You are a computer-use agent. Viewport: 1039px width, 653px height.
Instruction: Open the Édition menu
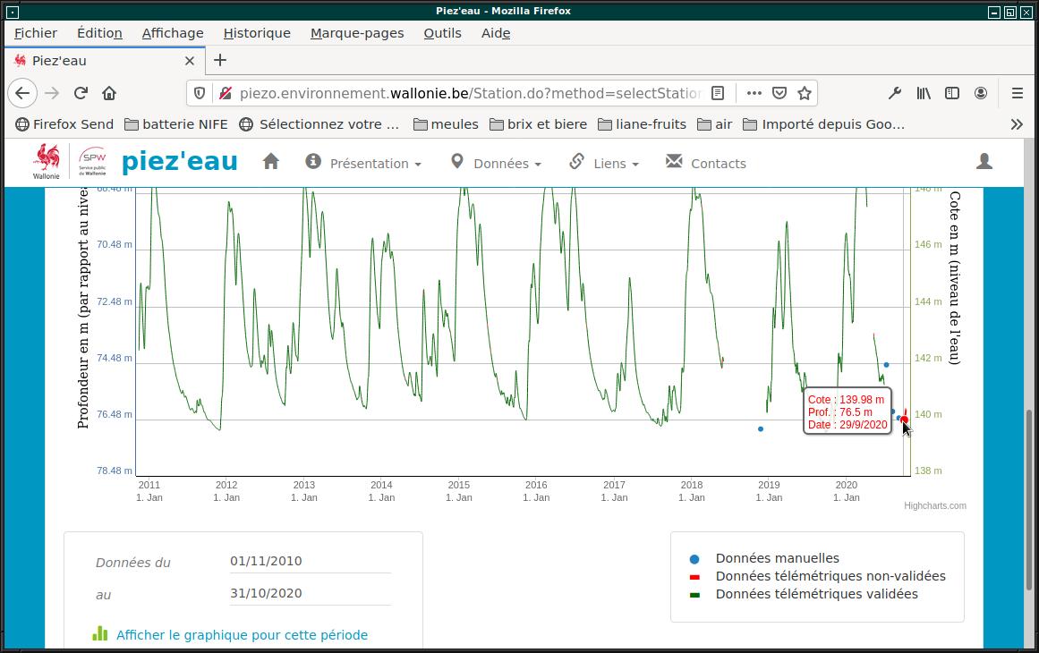click(x=99, y=33)
